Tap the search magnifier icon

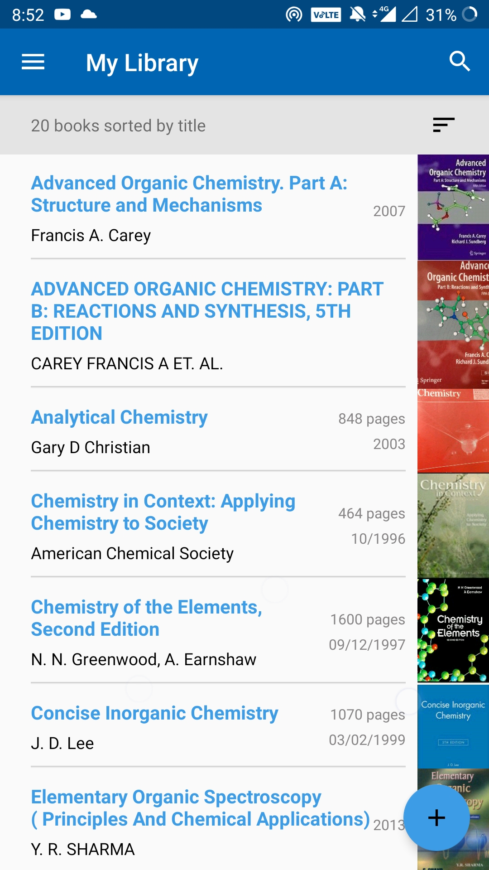pyautogui.click(x=460, y=61)
